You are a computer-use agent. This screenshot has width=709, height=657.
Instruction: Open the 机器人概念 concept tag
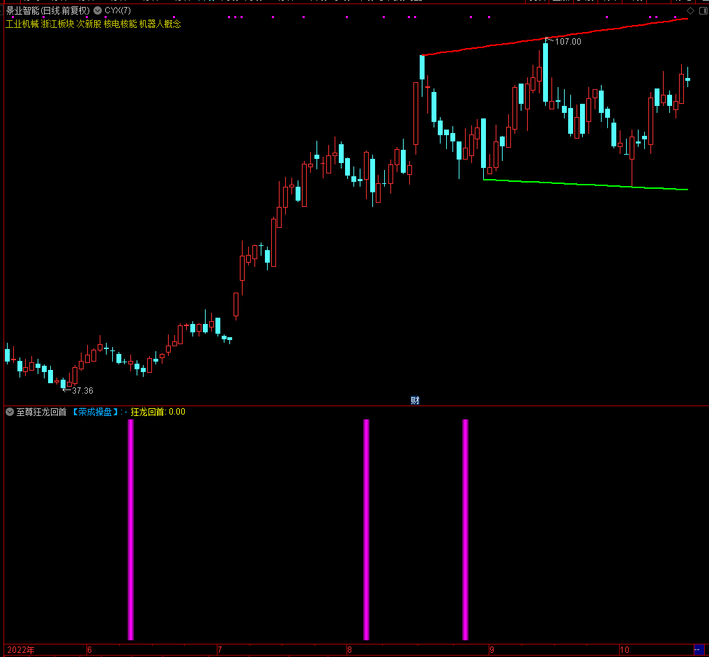coord(160,24)
